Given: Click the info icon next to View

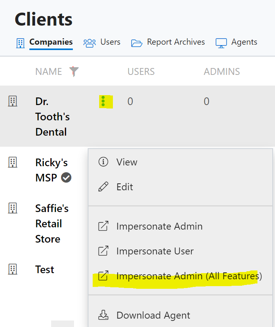Looking at the screenshot, I should point(103,162).
